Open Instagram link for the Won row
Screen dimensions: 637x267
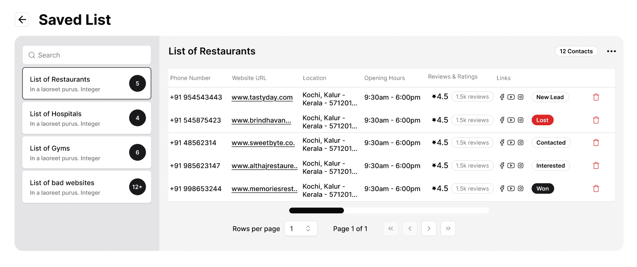[520, 188]
